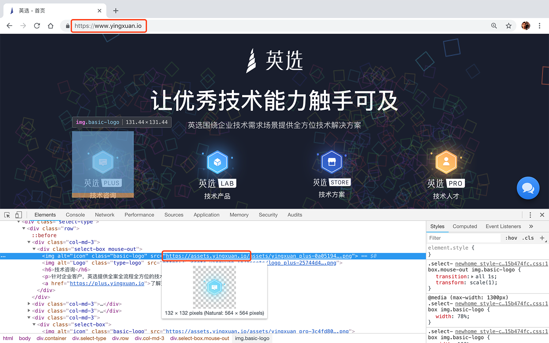The height and width of the screenshot is (343, 549).
Task: Select the ::before pseudo element row
Action: coord(44,235)
